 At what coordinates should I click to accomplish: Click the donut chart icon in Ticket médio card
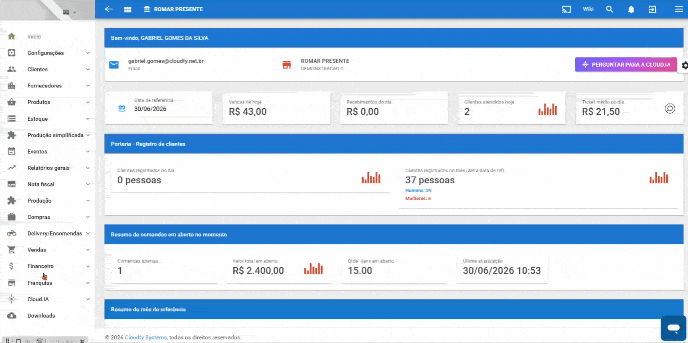pos(670,108)
